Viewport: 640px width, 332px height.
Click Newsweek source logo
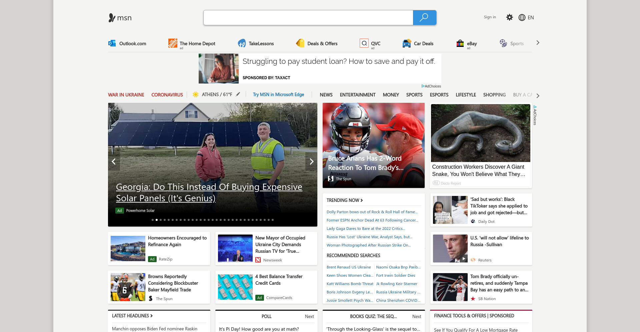[258, 260]
